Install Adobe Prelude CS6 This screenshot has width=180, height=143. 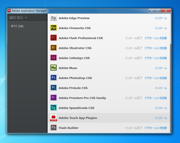(161, 88)
